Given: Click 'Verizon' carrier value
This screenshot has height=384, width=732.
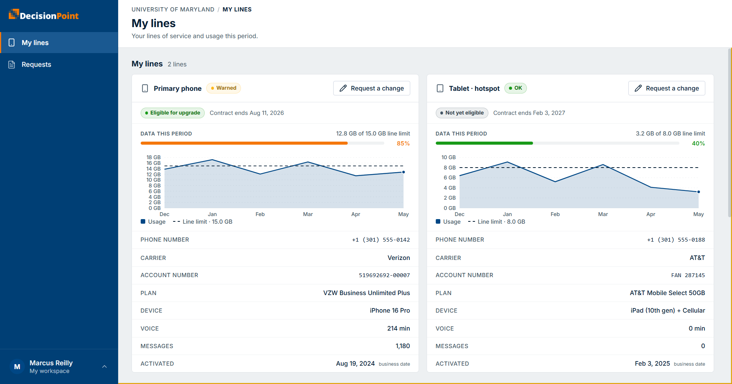Looking at the screenshot, I should pyautogui.click(x=399, y=258).
